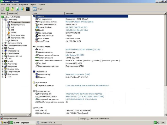
Task: Click the IBM-DJSA-220 disk drive link
Action: tap(85, 97)
